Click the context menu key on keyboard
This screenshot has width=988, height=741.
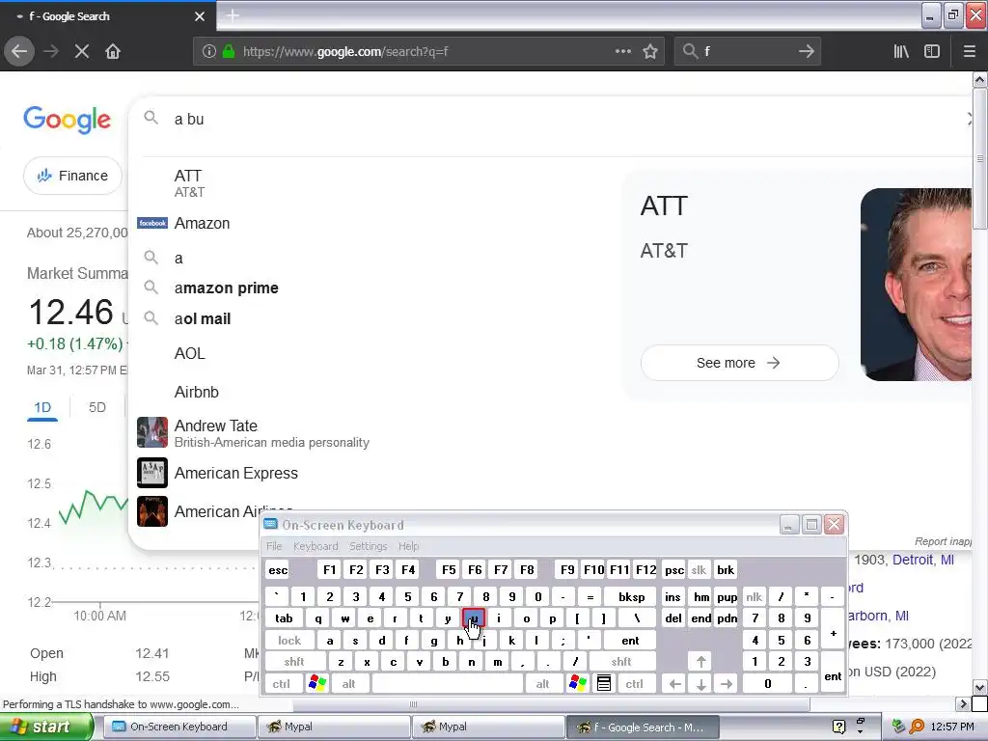click(604, 684)
